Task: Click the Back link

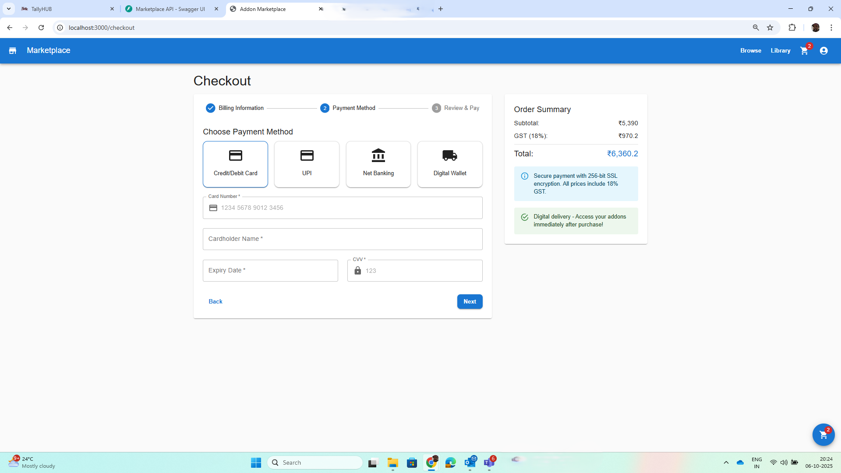Action: point(215,301)
